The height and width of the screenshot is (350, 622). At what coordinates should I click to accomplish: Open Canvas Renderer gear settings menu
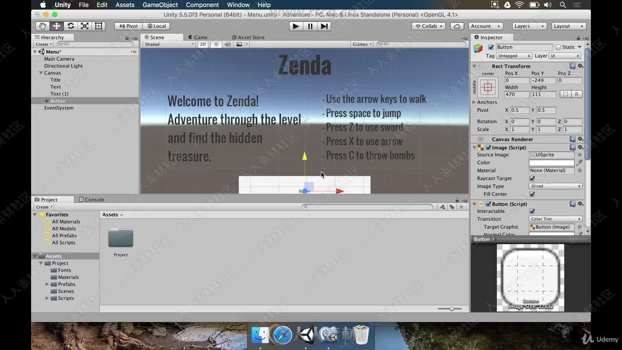tap(580, 139)
